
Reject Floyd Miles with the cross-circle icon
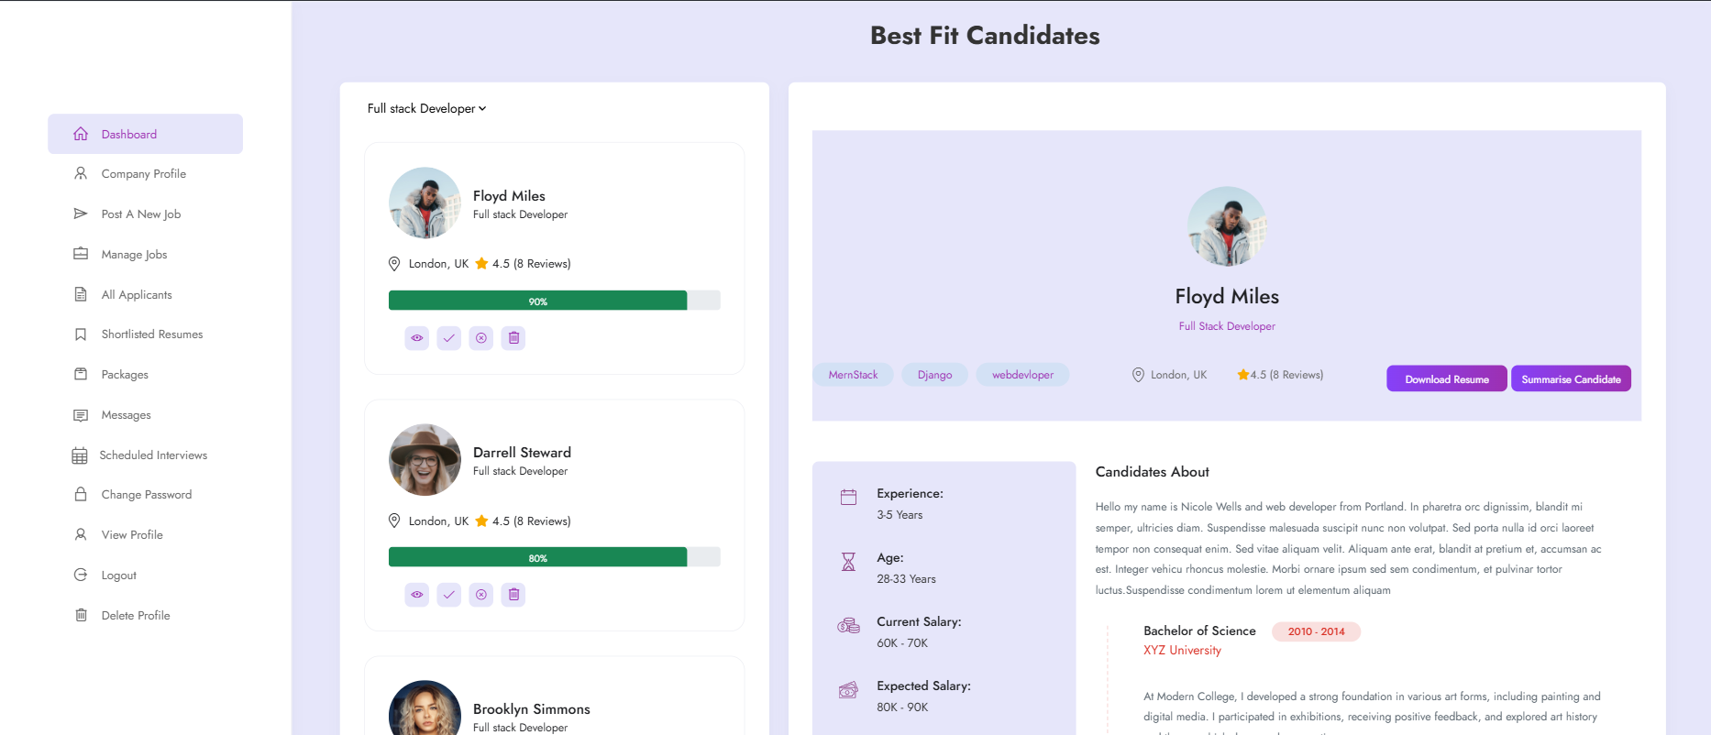tap(481, 338)
